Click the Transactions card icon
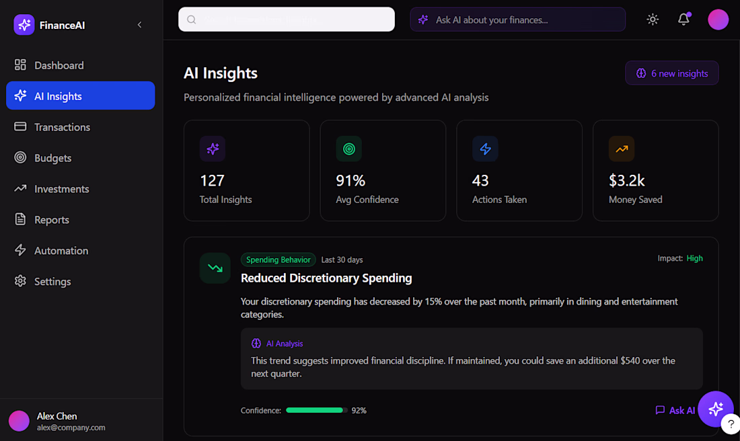The height and width of the screenshot is (441, 740). pyautogui.click(x=20, y=126)
